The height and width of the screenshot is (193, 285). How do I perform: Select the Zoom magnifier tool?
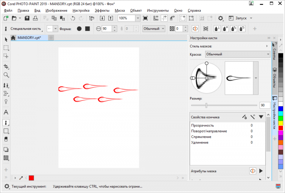click(x=6, y=75)
